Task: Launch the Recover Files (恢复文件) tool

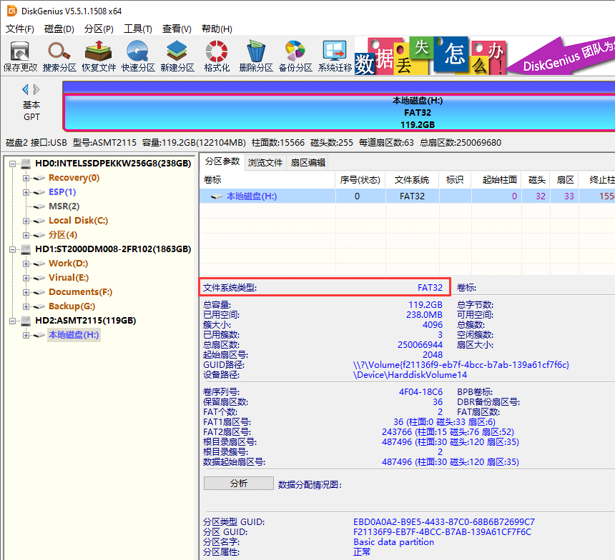Action: 99,56
